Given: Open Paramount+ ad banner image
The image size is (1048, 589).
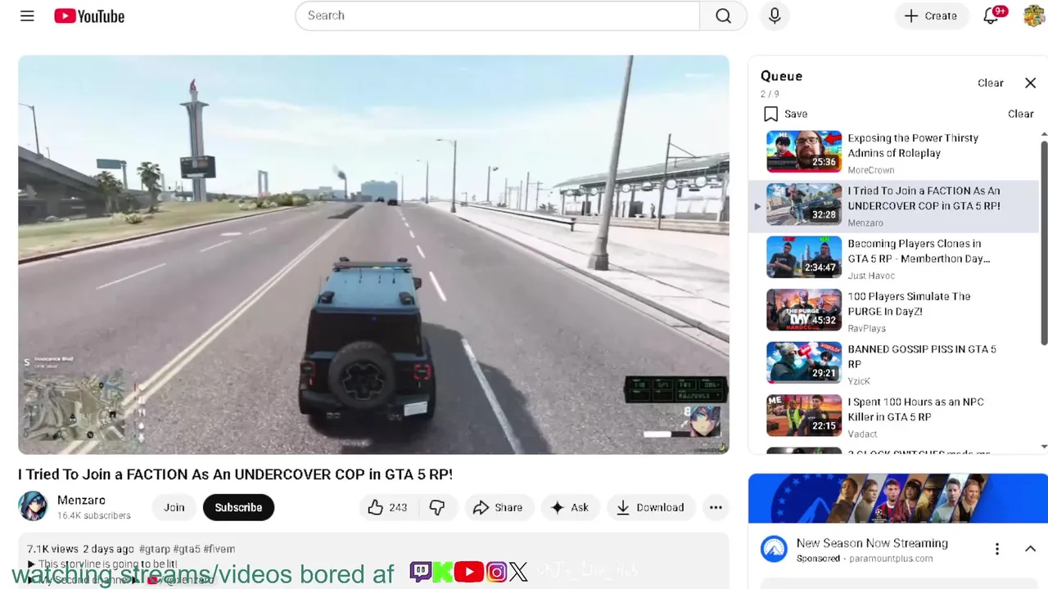Looking at the screenshot, I should click(897, 497).
